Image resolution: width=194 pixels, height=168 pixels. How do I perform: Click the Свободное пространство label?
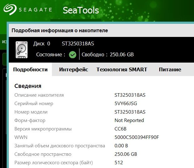pyautogui.click(x=43, y=154)
